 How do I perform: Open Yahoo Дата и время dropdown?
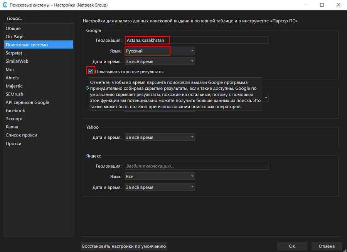(x=160, y=137)
